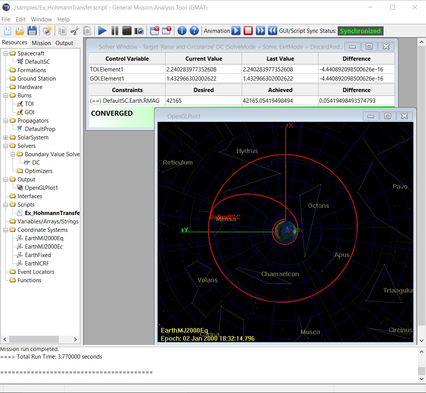This screenshot has width=426, height=393.
Task: Open the Window menu
Action: tap(41, 19)
